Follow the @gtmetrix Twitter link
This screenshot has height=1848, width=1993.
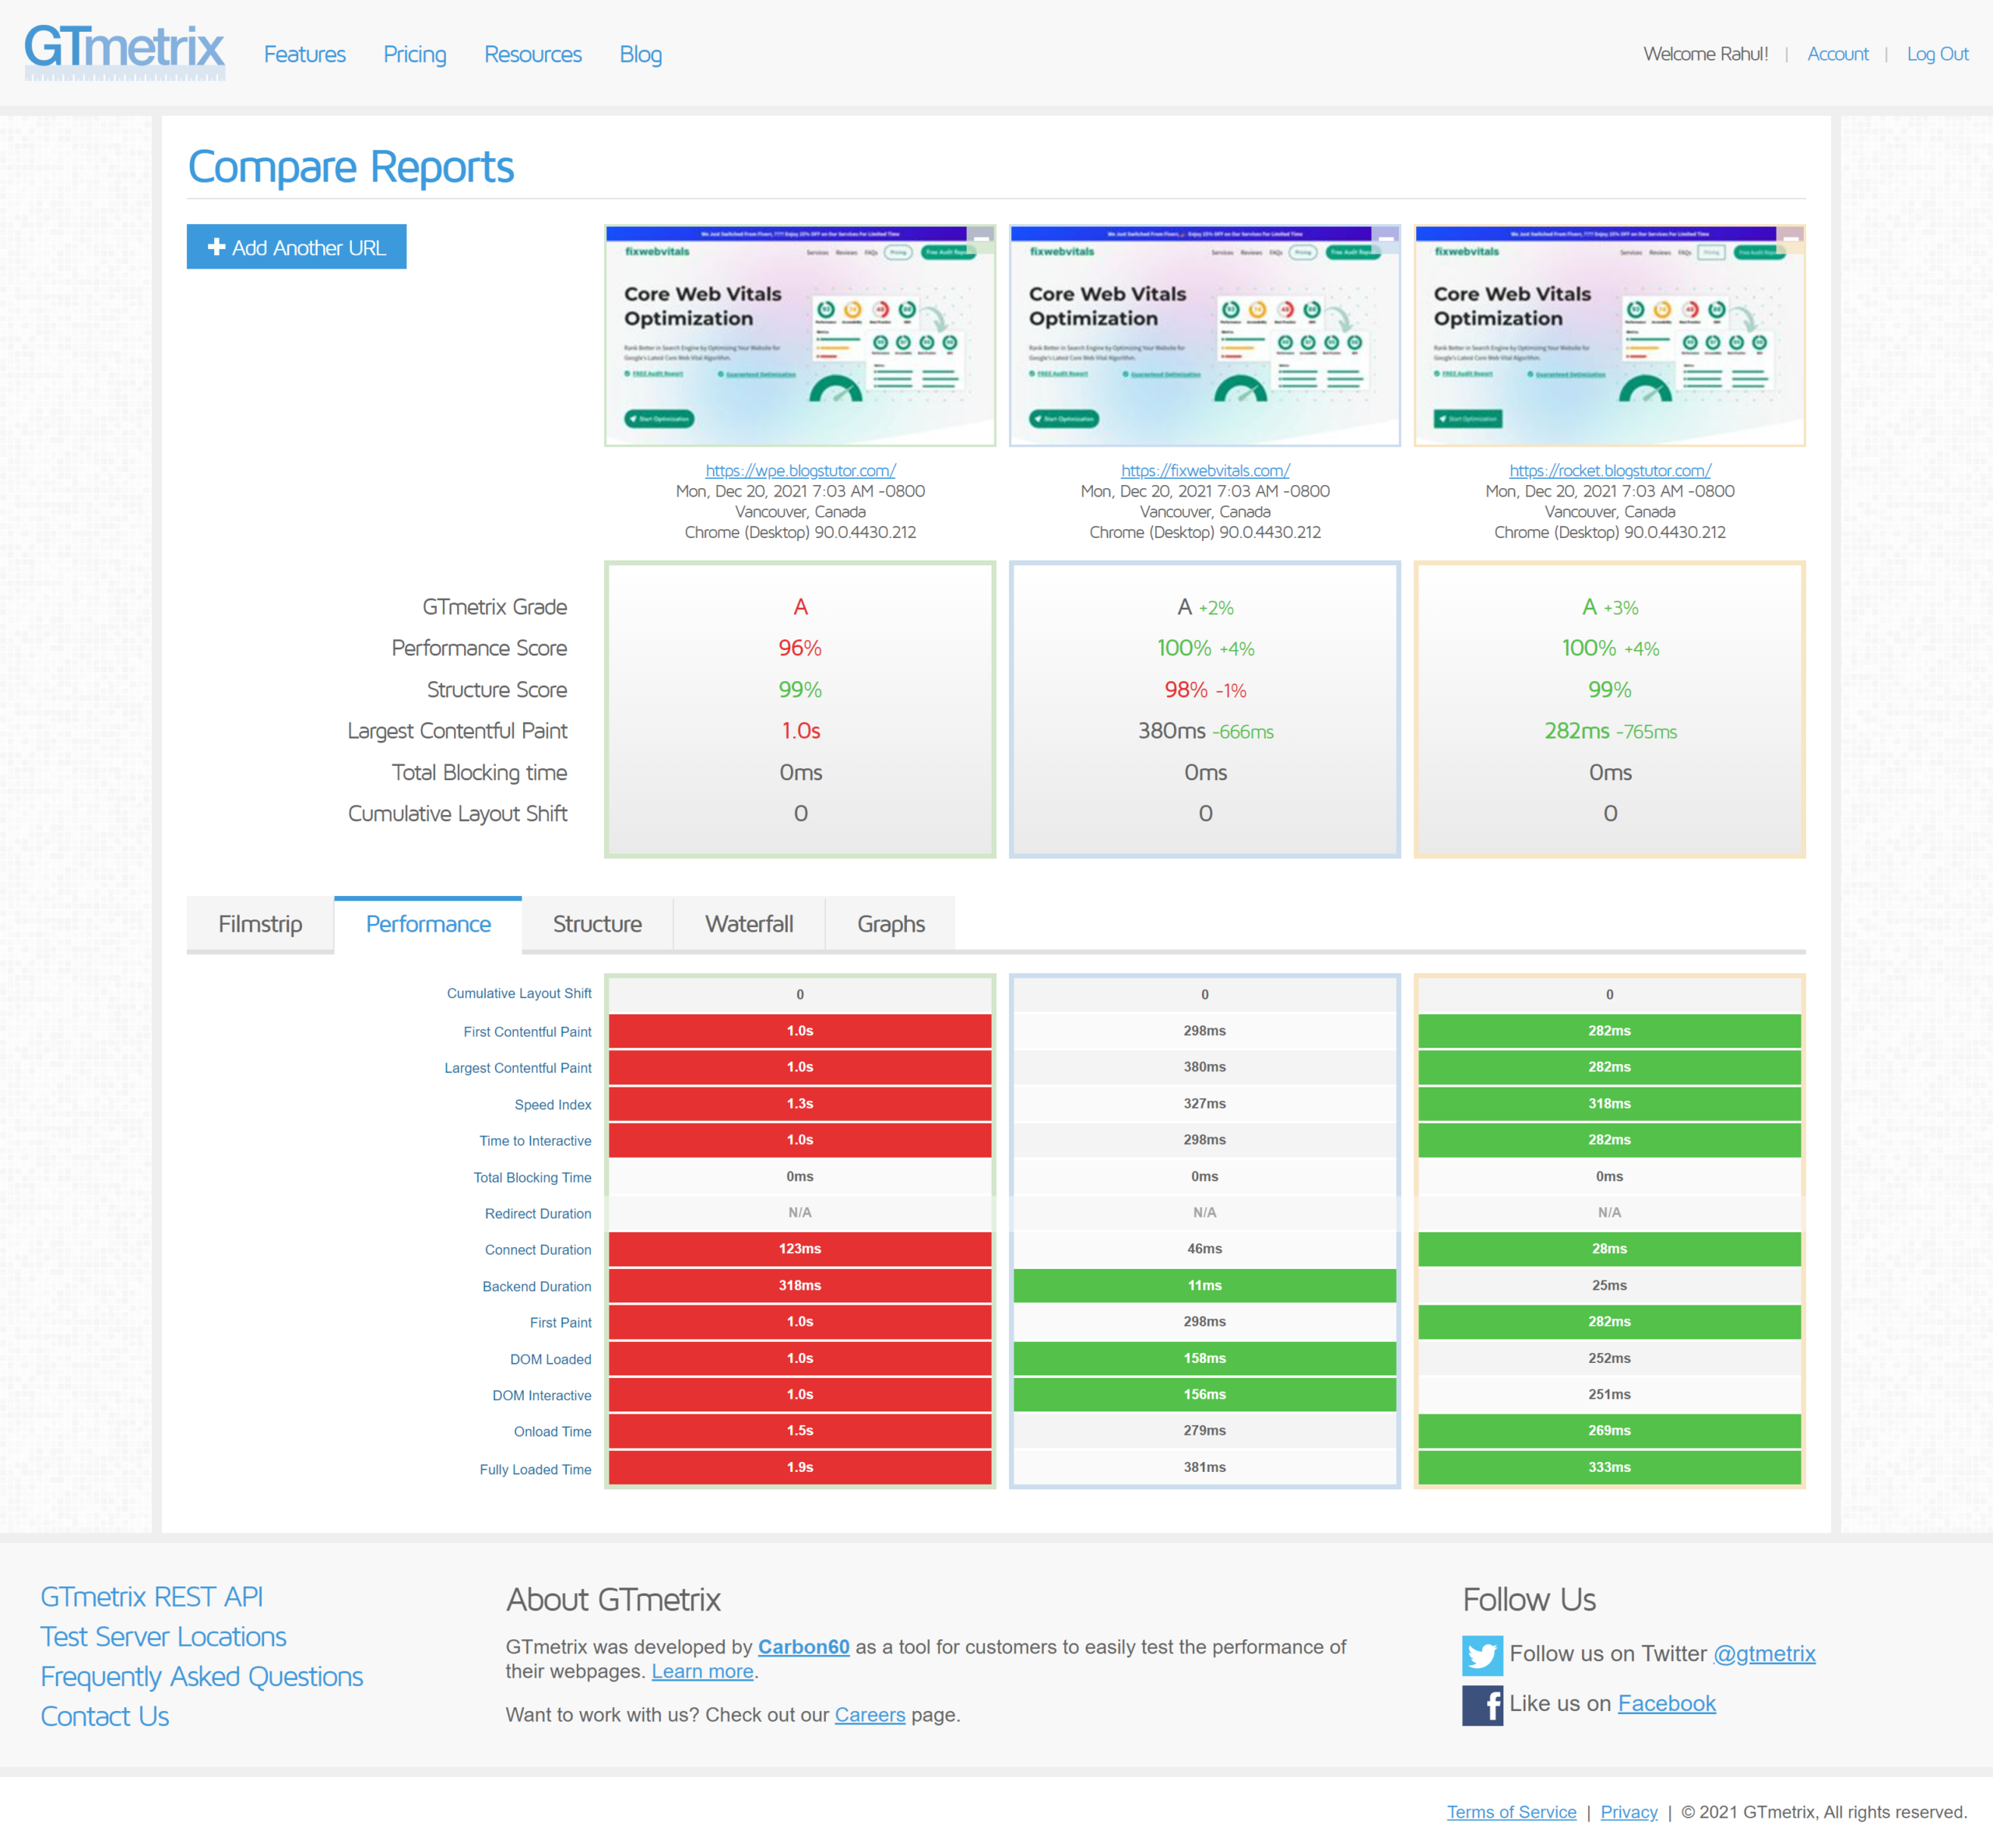point(1765,1654)
